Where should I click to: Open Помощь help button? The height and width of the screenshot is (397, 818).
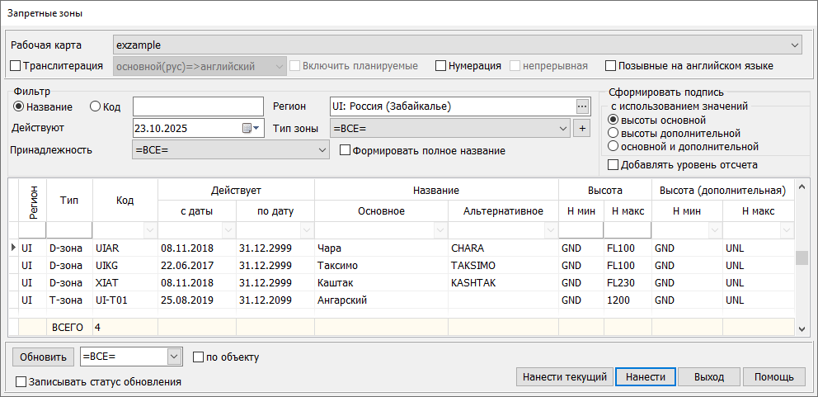(x=774, y=376)
